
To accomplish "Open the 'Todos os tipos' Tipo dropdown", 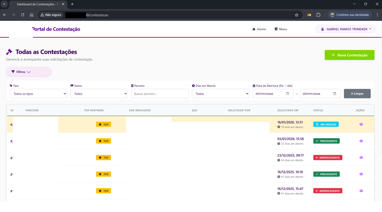I will [x=38, y=93].
